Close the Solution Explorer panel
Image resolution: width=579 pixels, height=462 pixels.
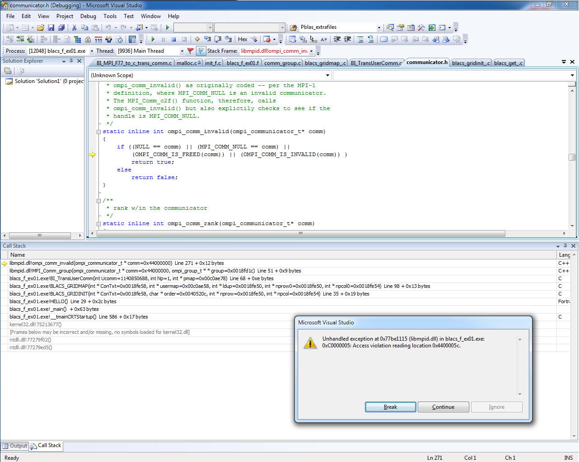[x=79, y=61]
